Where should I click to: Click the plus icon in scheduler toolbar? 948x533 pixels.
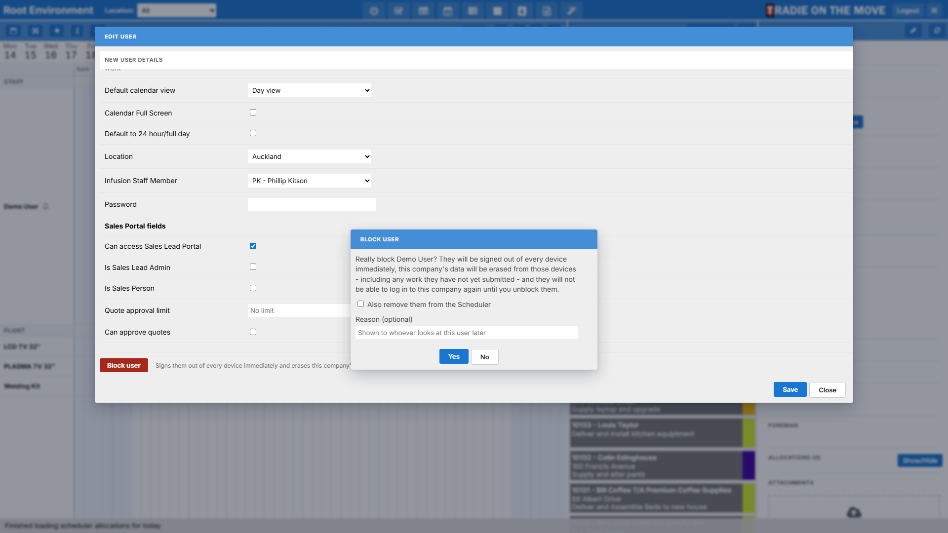point(57,31)
